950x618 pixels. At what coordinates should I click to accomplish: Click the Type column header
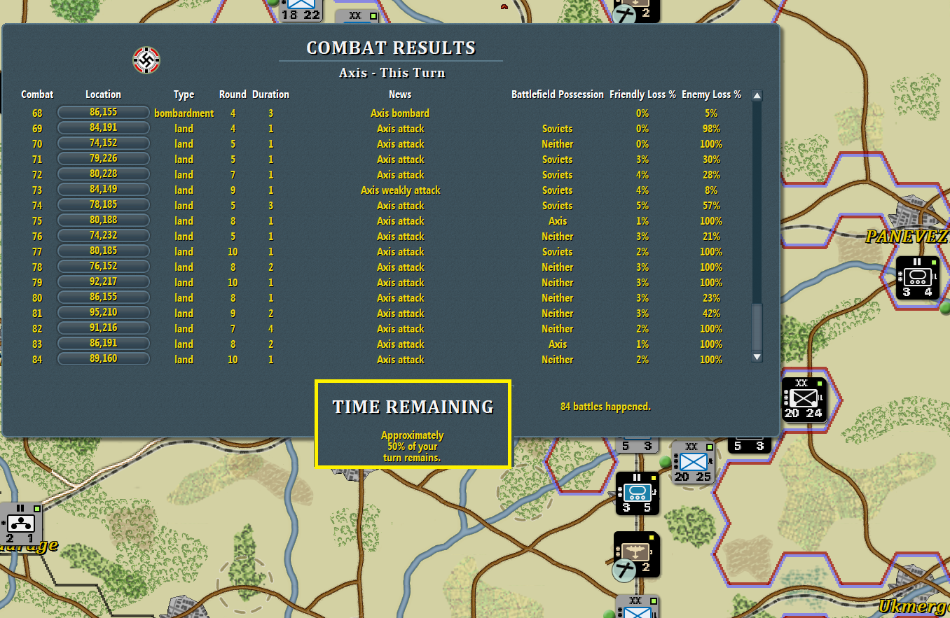pos(184,94)
